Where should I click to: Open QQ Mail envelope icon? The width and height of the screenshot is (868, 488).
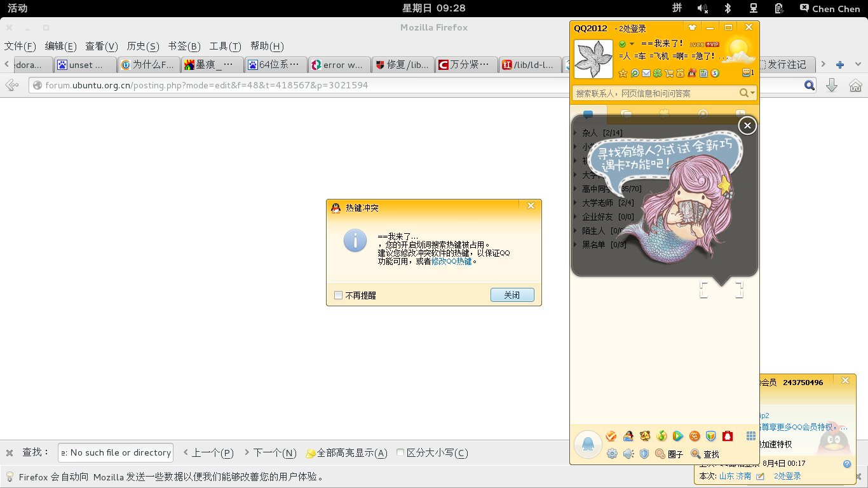coord(646,73)
